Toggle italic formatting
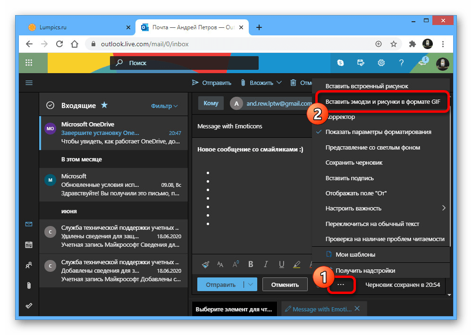The width and height of the screenshot is (472, 335). coord(265,264)
